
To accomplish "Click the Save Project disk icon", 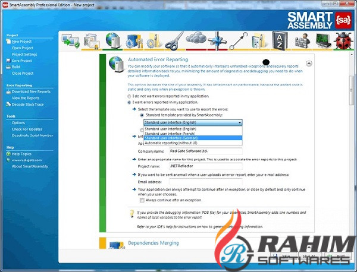I will [x=8, y=61].
